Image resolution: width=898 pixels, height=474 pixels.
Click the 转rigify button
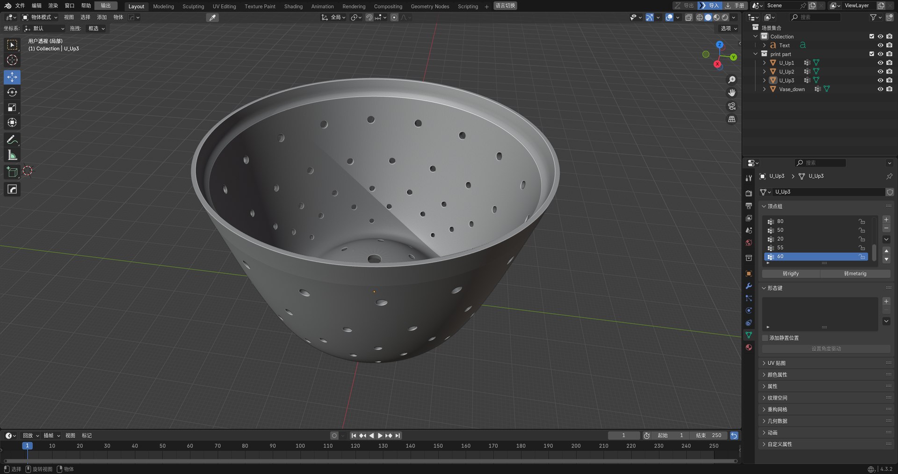coord(791,274)
